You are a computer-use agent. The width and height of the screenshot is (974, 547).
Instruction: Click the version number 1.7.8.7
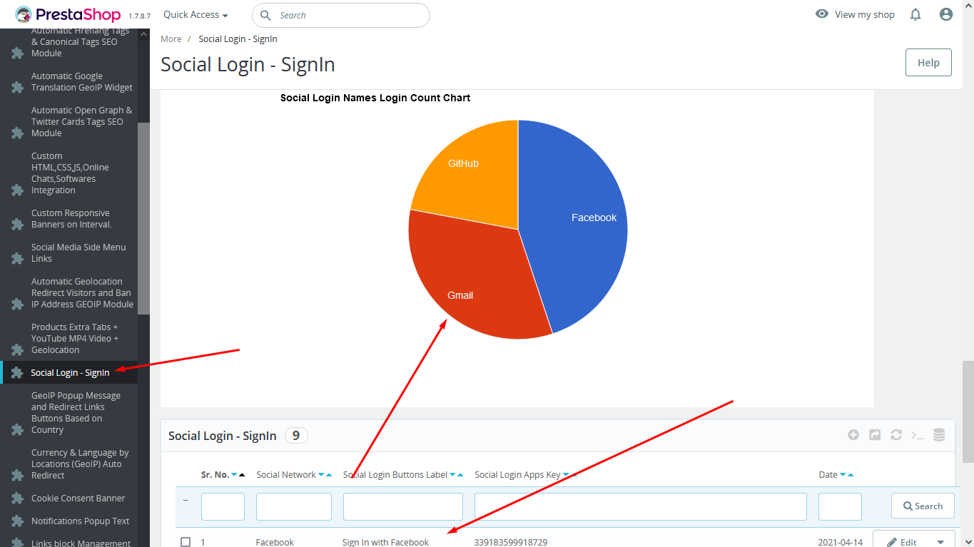pyautogui.click(x=139, y=16)
